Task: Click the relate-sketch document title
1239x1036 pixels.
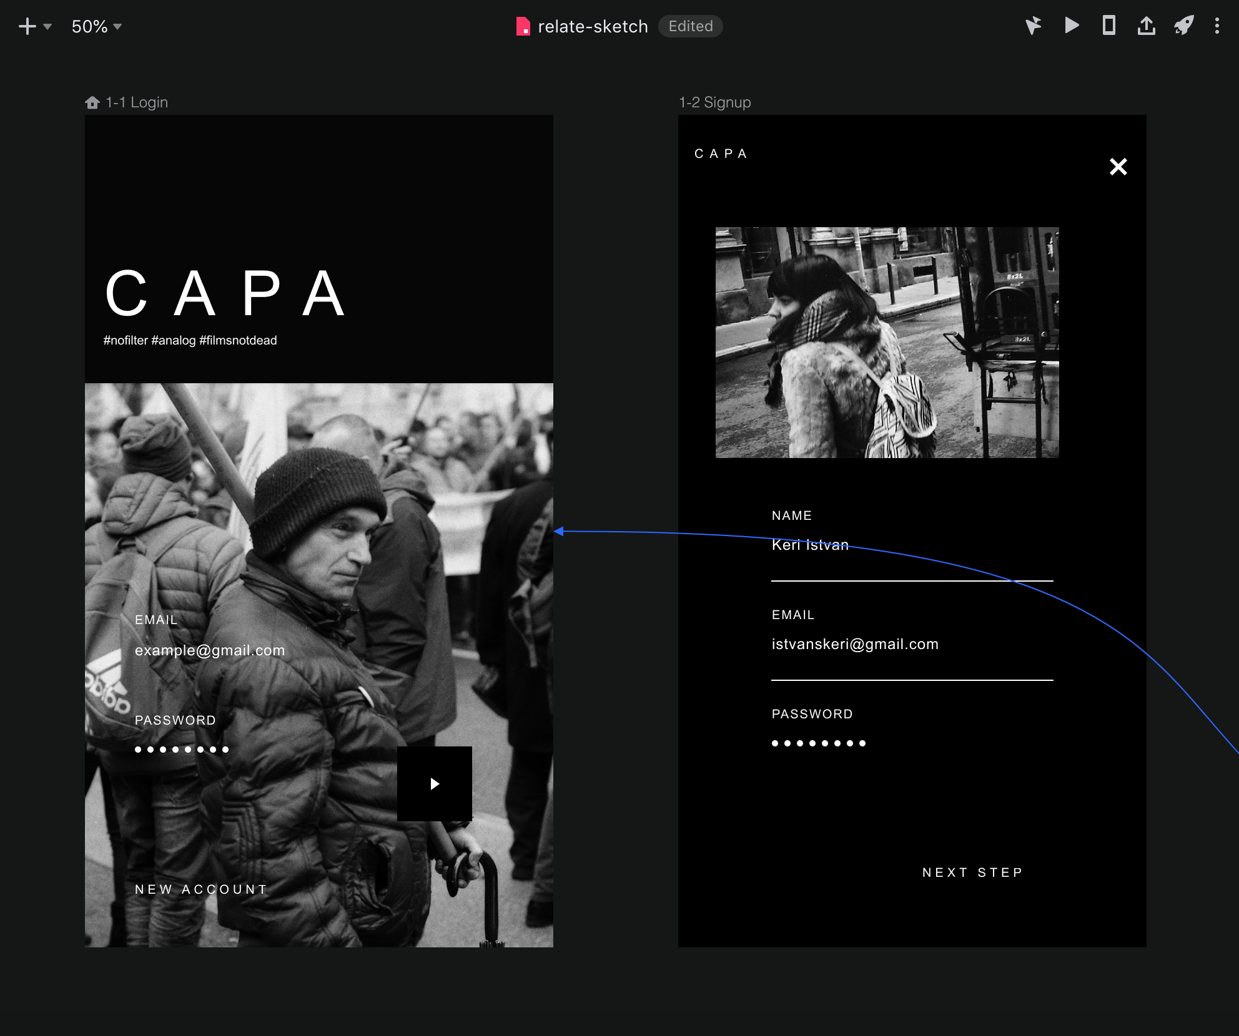Action: [x=592, y=26]
